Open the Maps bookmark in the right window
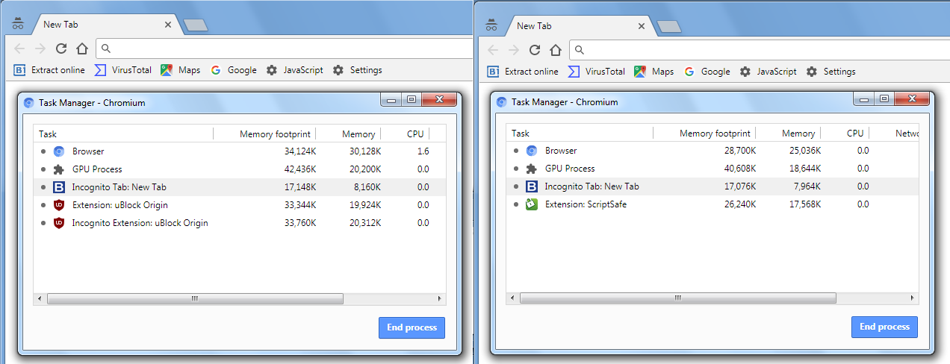The image size is (950, 364). [654, 72]
